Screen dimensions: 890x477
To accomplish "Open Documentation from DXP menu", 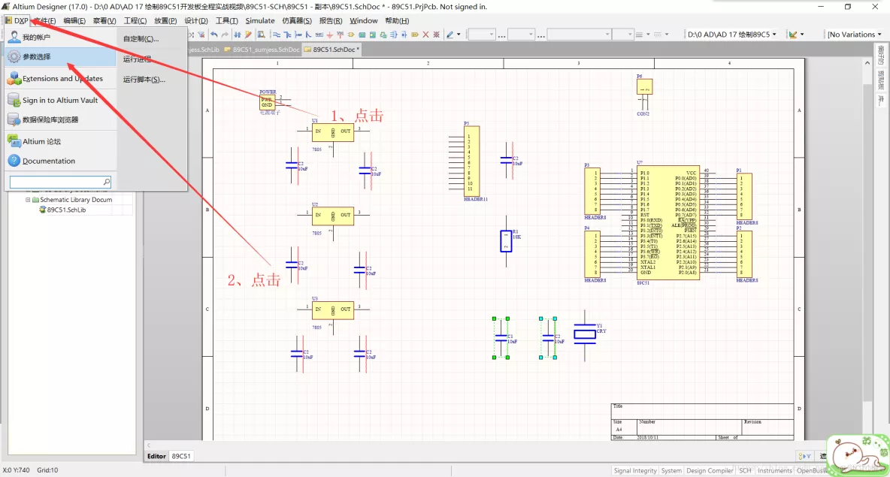I will pos(60,161).
